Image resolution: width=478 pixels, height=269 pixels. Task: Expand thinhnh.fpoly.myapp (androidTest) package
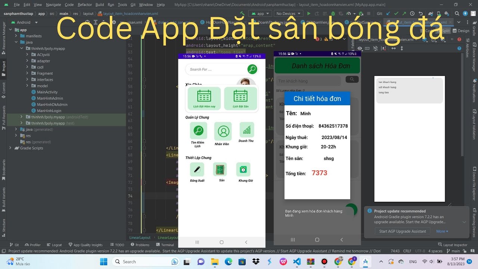point(22,117)
